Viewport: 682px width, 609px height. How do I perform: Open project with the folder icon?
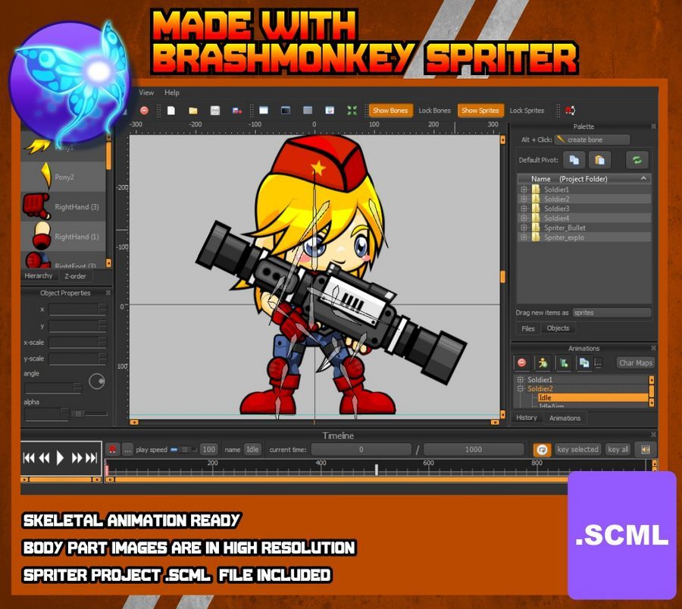pyautogui.click(x=193, y=111)
